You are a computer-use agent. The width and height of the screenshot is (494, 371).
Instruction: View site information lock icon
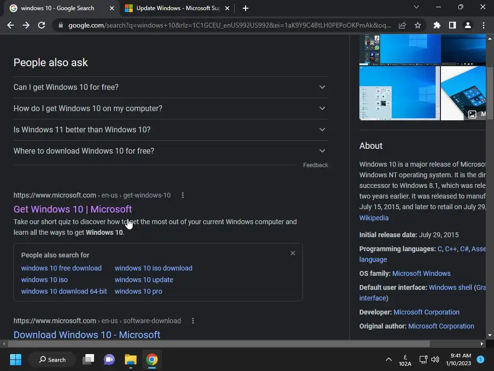61,25
